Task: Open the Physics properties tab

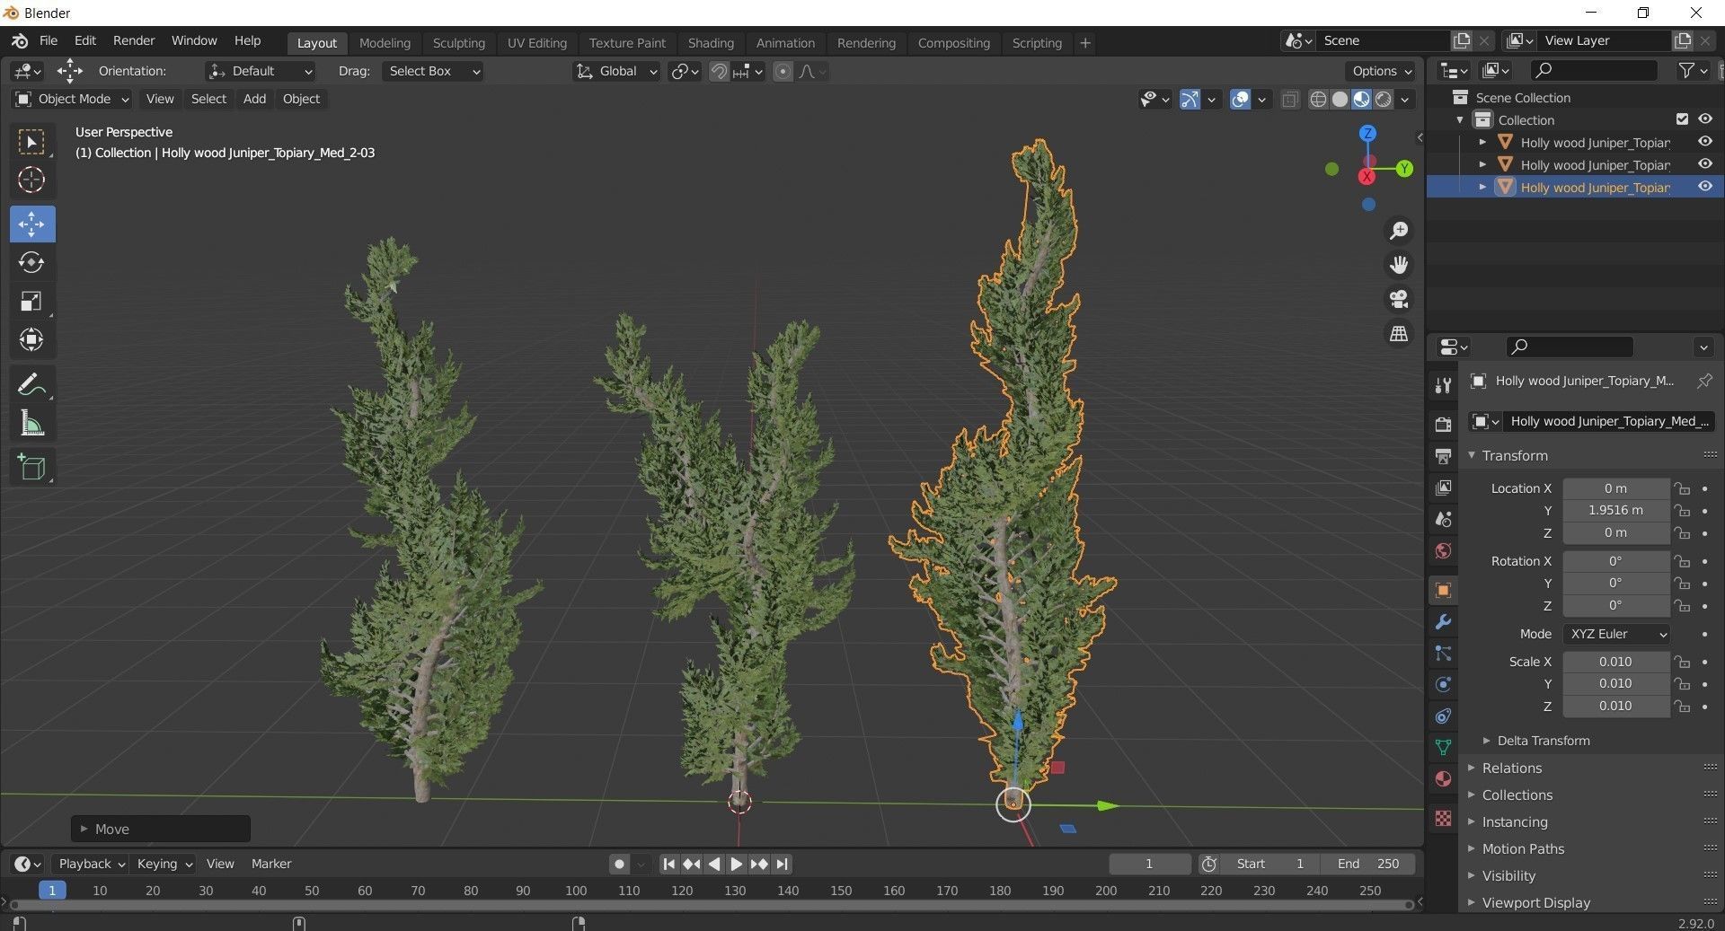Action: [x=1443, y=684]
